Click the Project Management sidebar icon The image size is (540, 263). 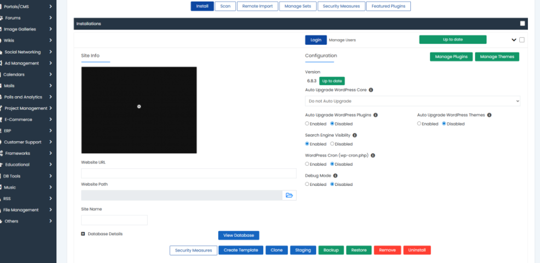point(2,108)
